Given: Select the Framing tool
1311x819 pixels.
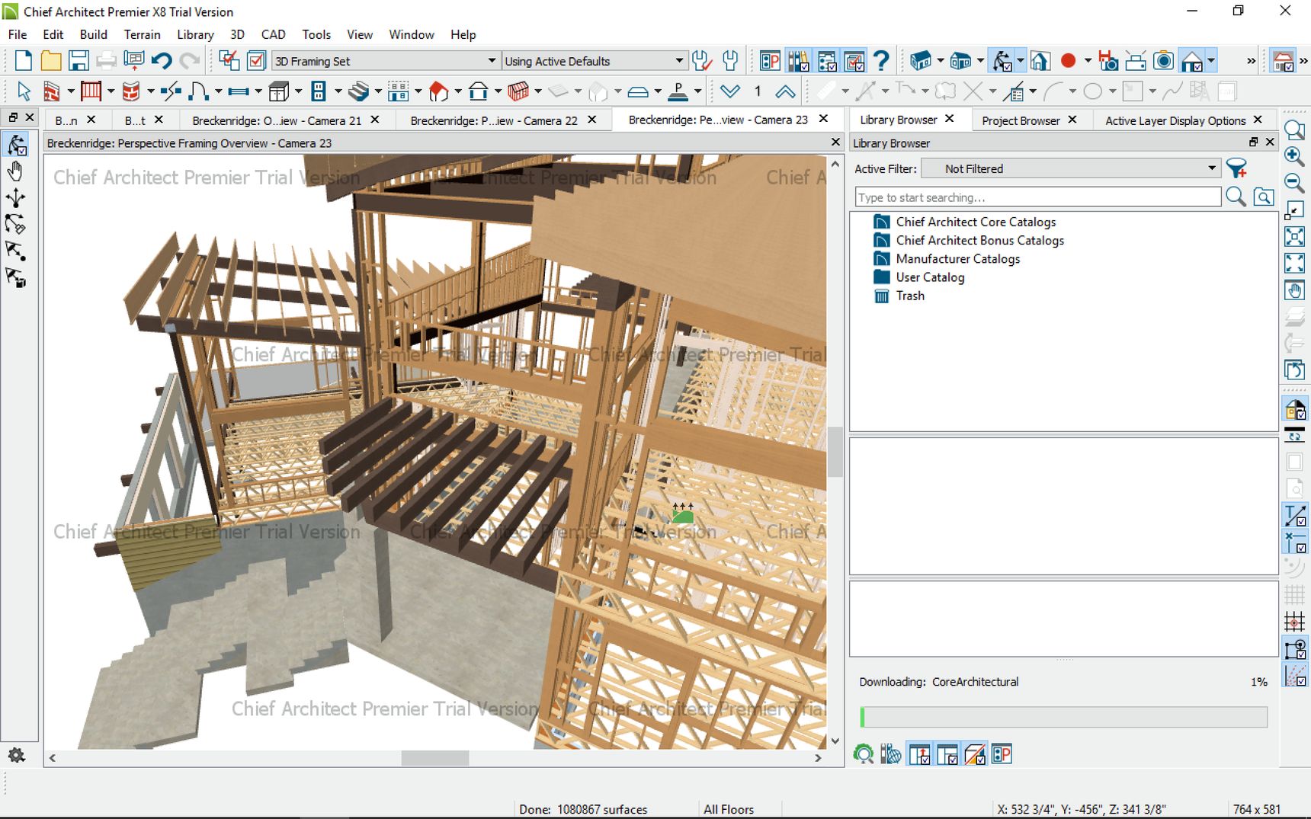Looking at the screenshot, I should [518, 92].
